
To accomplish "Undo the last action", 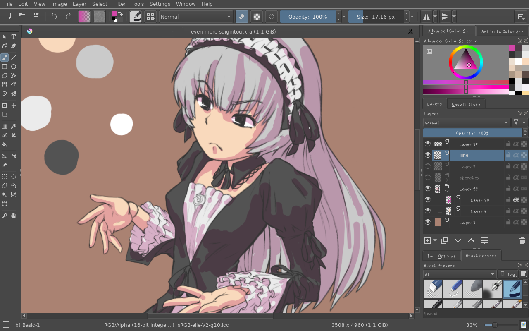I will click(x=54, y=17).
